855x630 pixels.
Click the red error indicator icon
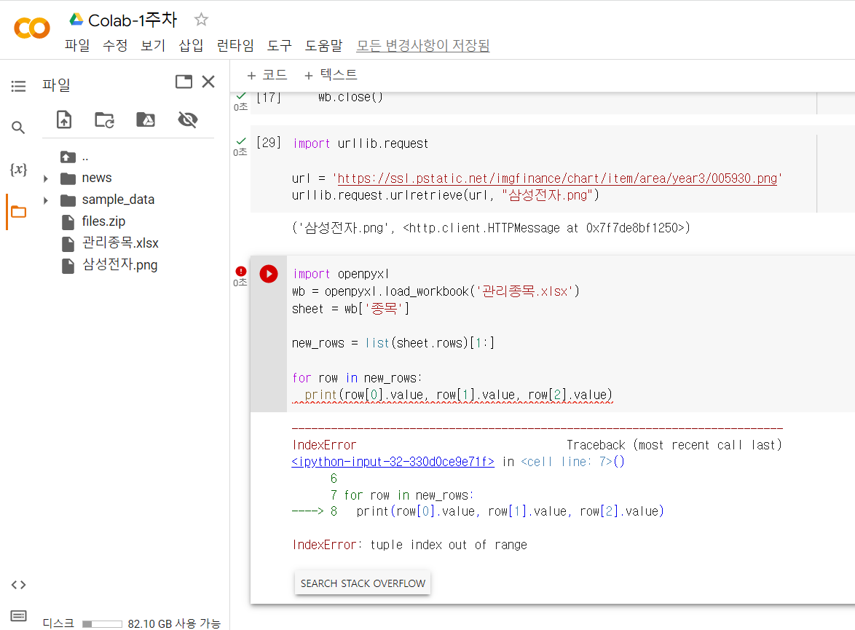240,271
